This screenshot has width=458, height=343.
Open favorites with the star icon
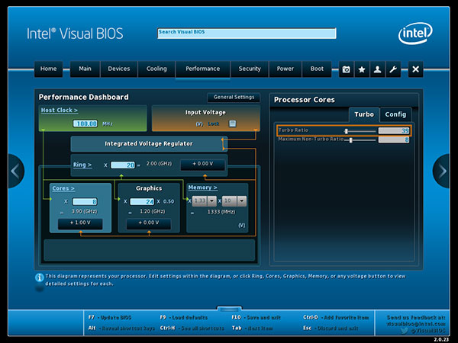[x=362, y=69]
